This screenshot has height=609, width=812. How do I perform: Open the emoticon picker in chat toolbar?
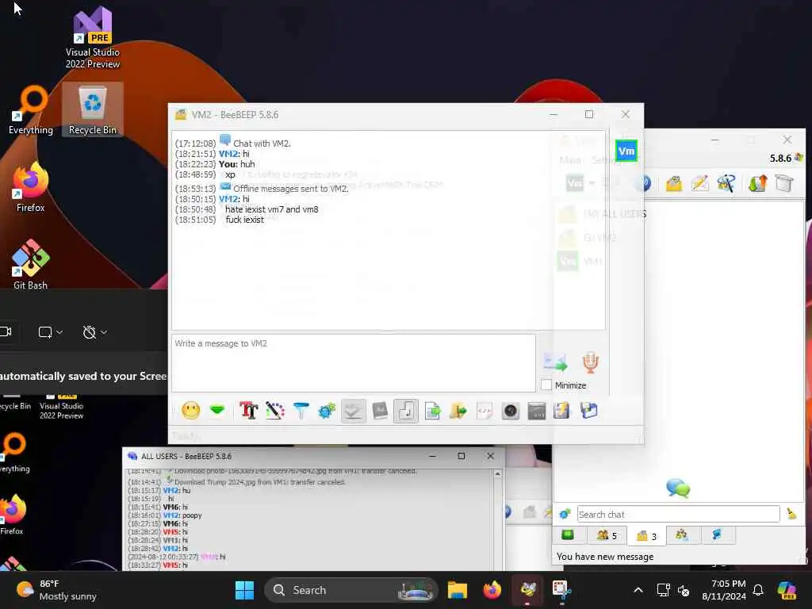pos(190,411)
